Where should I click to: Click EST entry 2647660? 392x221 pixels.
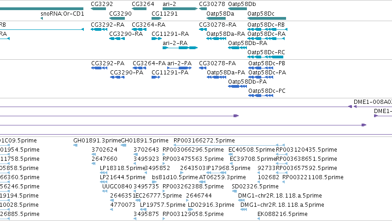(105, 159)
